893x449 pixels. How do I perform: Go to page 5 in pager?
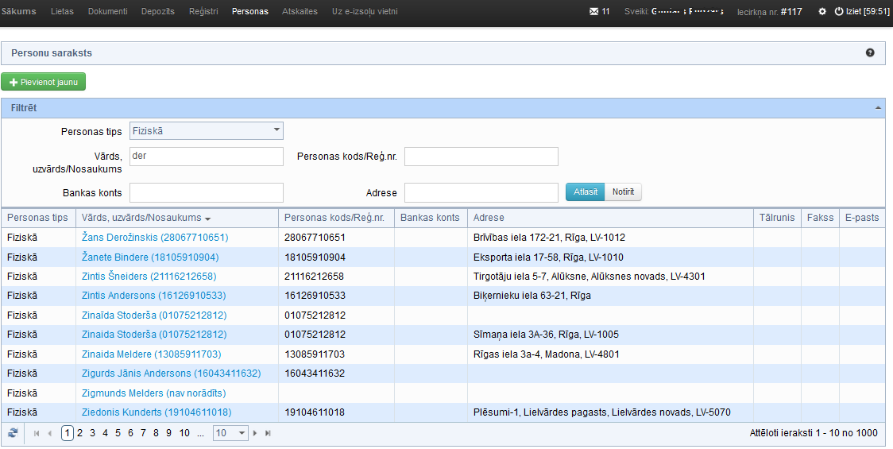click(x=118, y=433)
